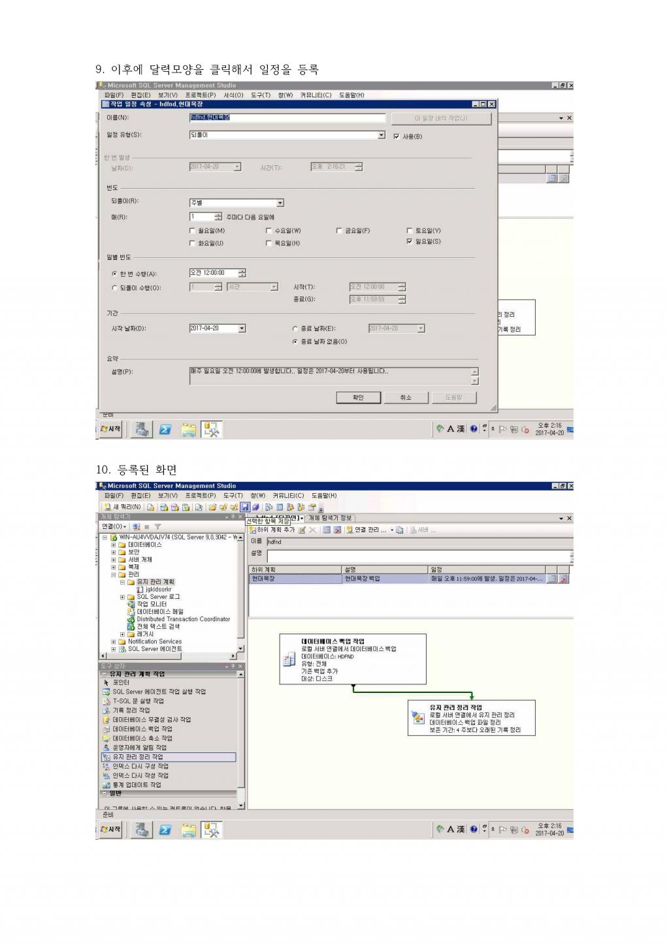Click the jgkidsorkr maintenance plan node
The image size is (669, 945).
pyautogui.click(x=154, y=589)
